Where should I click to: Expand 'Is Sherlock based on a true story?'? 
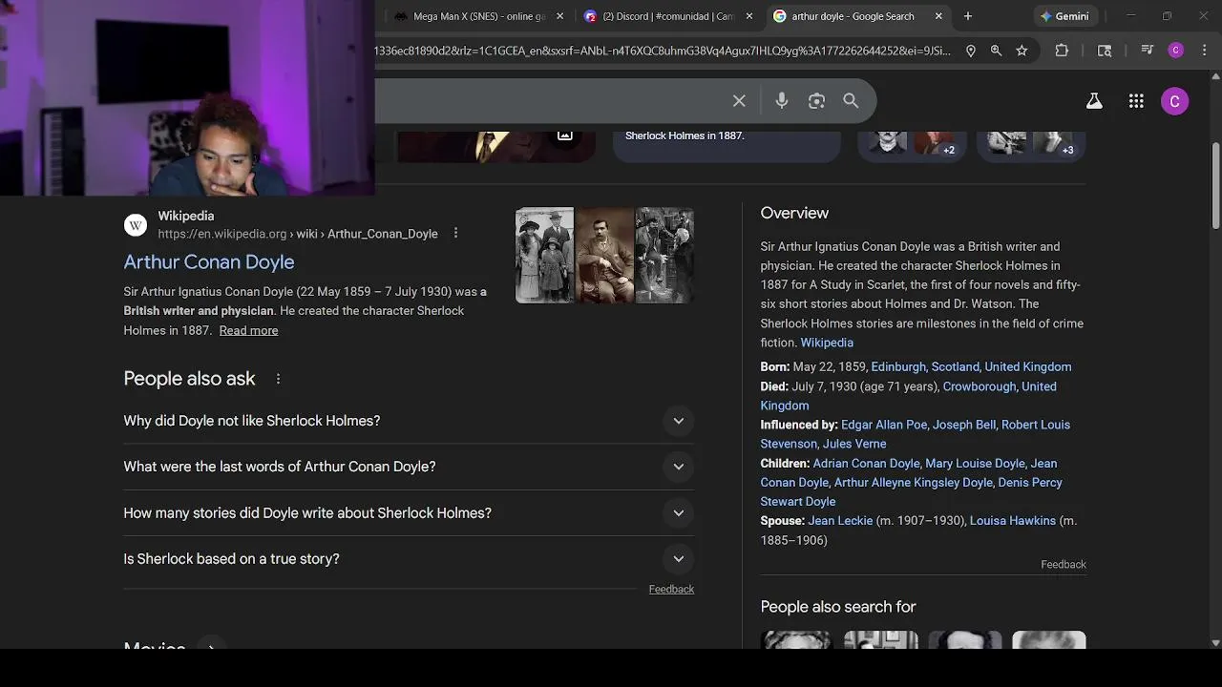point(409,559)
